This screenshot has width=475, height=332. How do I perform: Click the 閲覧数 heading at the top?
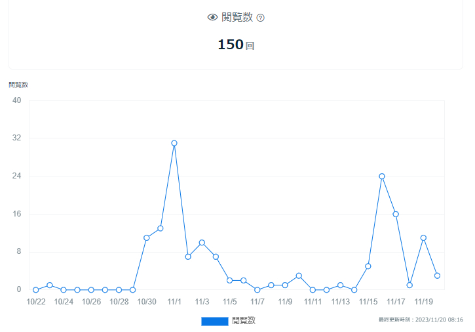237,18
